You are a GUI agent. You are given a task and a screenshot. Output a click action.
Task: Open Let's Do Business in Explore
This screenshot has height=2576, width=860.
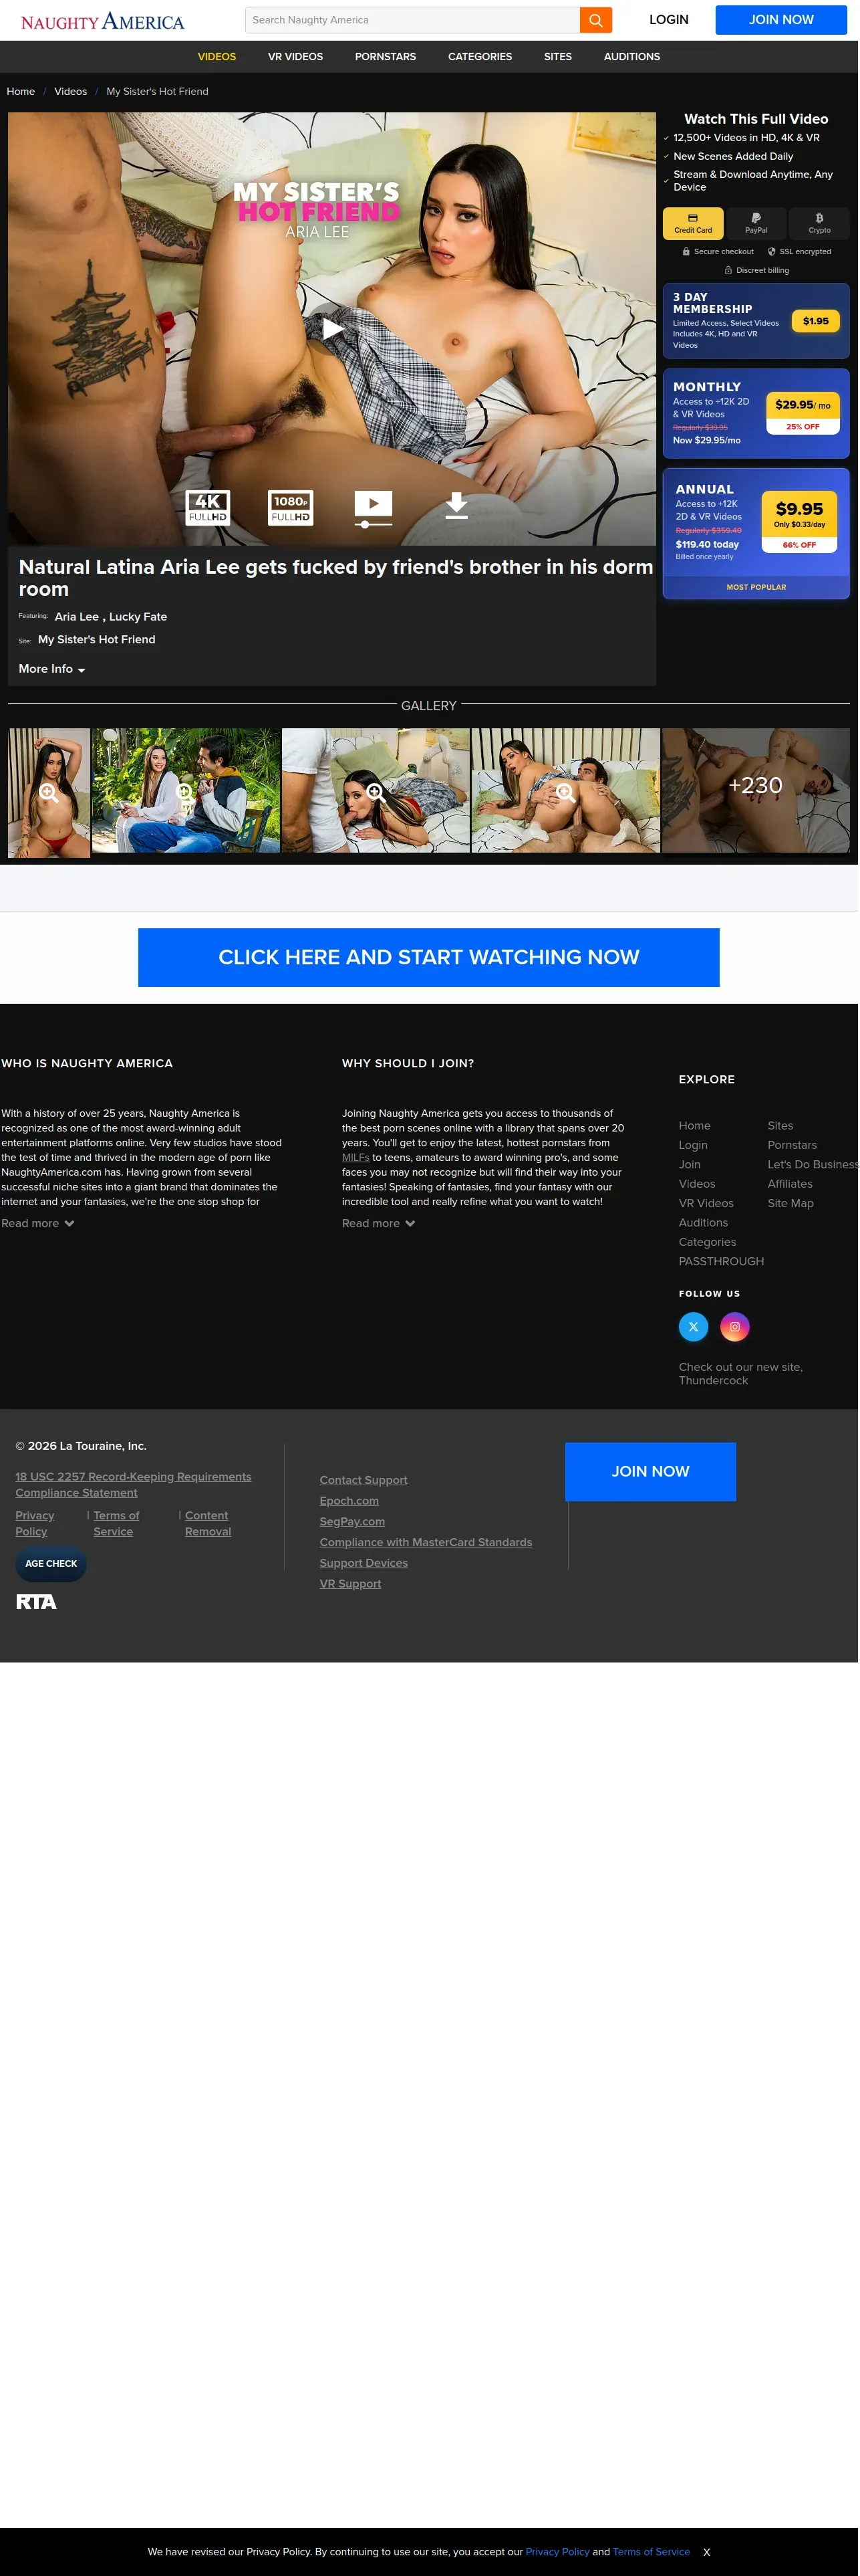pos(814,1165)
